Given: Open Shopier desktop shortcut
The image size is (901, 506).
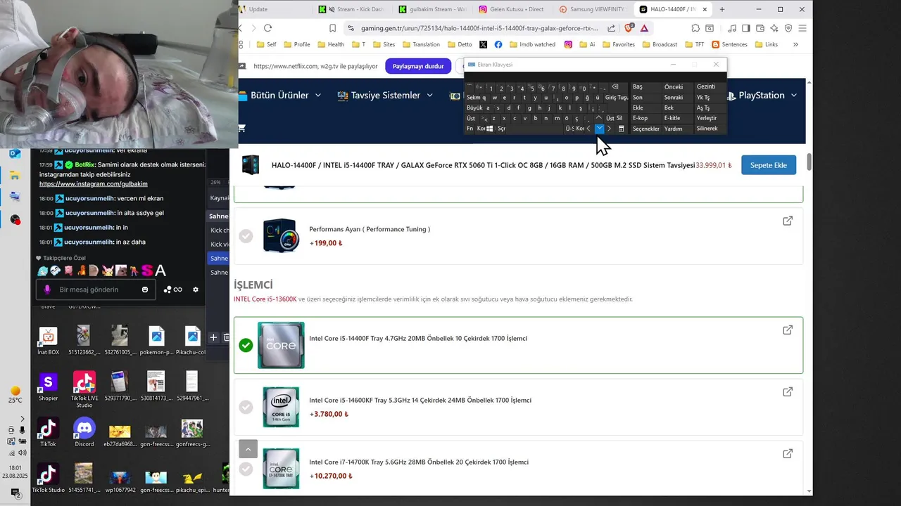Looking at the screenshot, I should (x=48, y=387).
